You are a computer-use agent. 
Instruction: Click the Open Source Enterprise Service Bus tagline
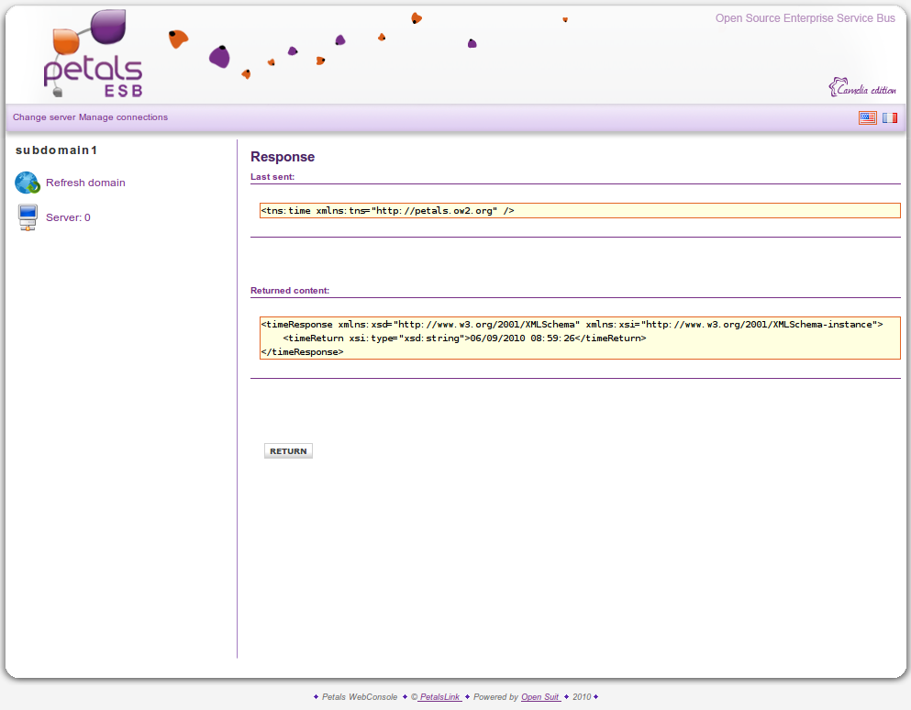point(805,18)
